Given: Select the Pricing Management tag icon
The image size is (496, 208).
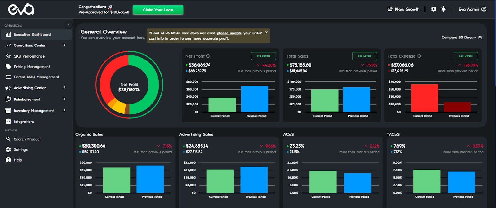Looking at the screenshot, I should pyautogui.click(x=8, y=67).
